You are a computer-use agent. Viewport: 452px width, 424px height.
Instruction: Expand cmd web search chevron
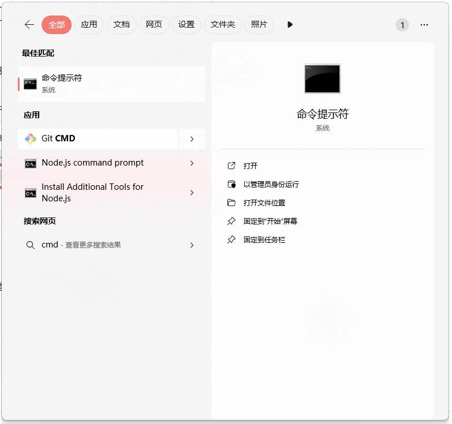click(x=192, y=245)
